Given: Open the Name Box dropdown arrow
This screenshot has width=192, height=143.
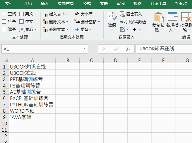Looking at the screenshot, I should pyautogui.click(x=84, y=49).
